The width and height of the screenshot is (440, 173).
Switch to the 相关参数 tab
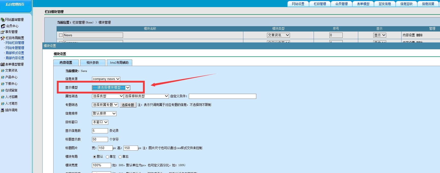92,62
